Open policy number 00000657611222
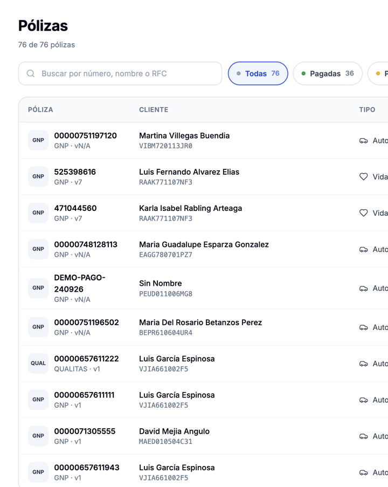The image size is (388, 487). pyautogui.click(x=86, y=359)
